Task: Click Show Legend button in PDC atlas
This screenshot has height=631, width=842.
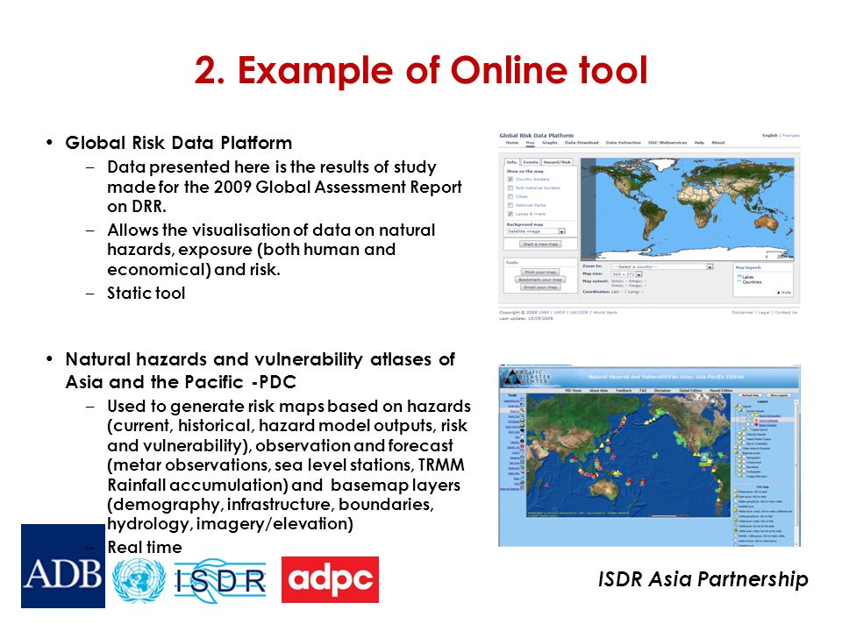Action: tap(779, 395)
